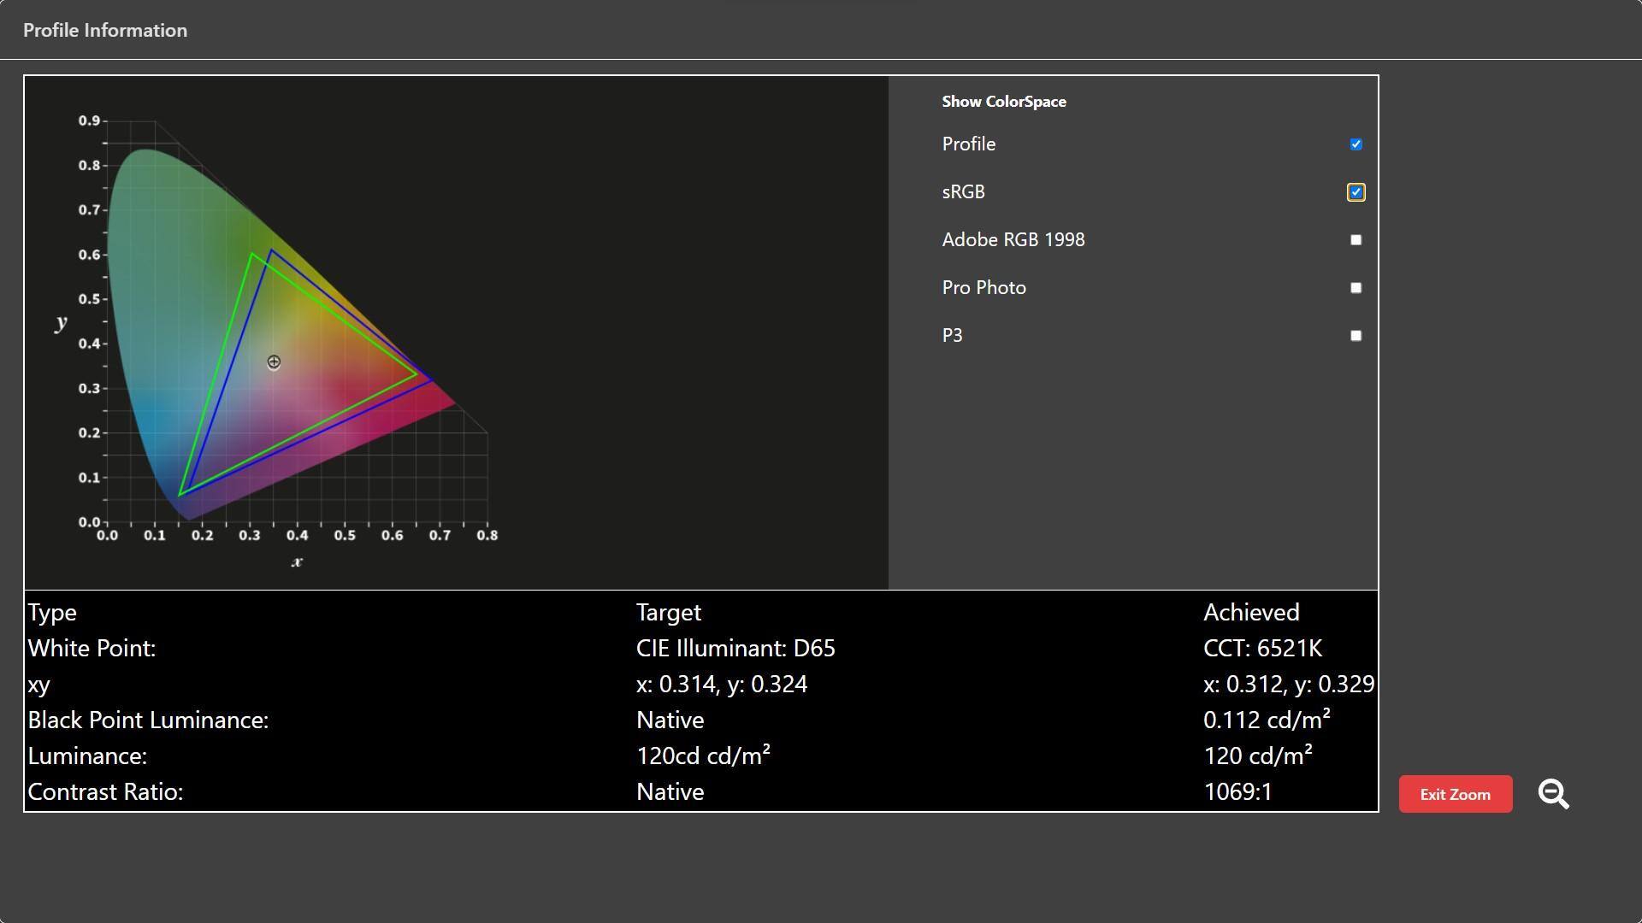Uncheck the Profile colorspace checkbox
This screenshot has height=923, width=1642.
pos(1356,144)
